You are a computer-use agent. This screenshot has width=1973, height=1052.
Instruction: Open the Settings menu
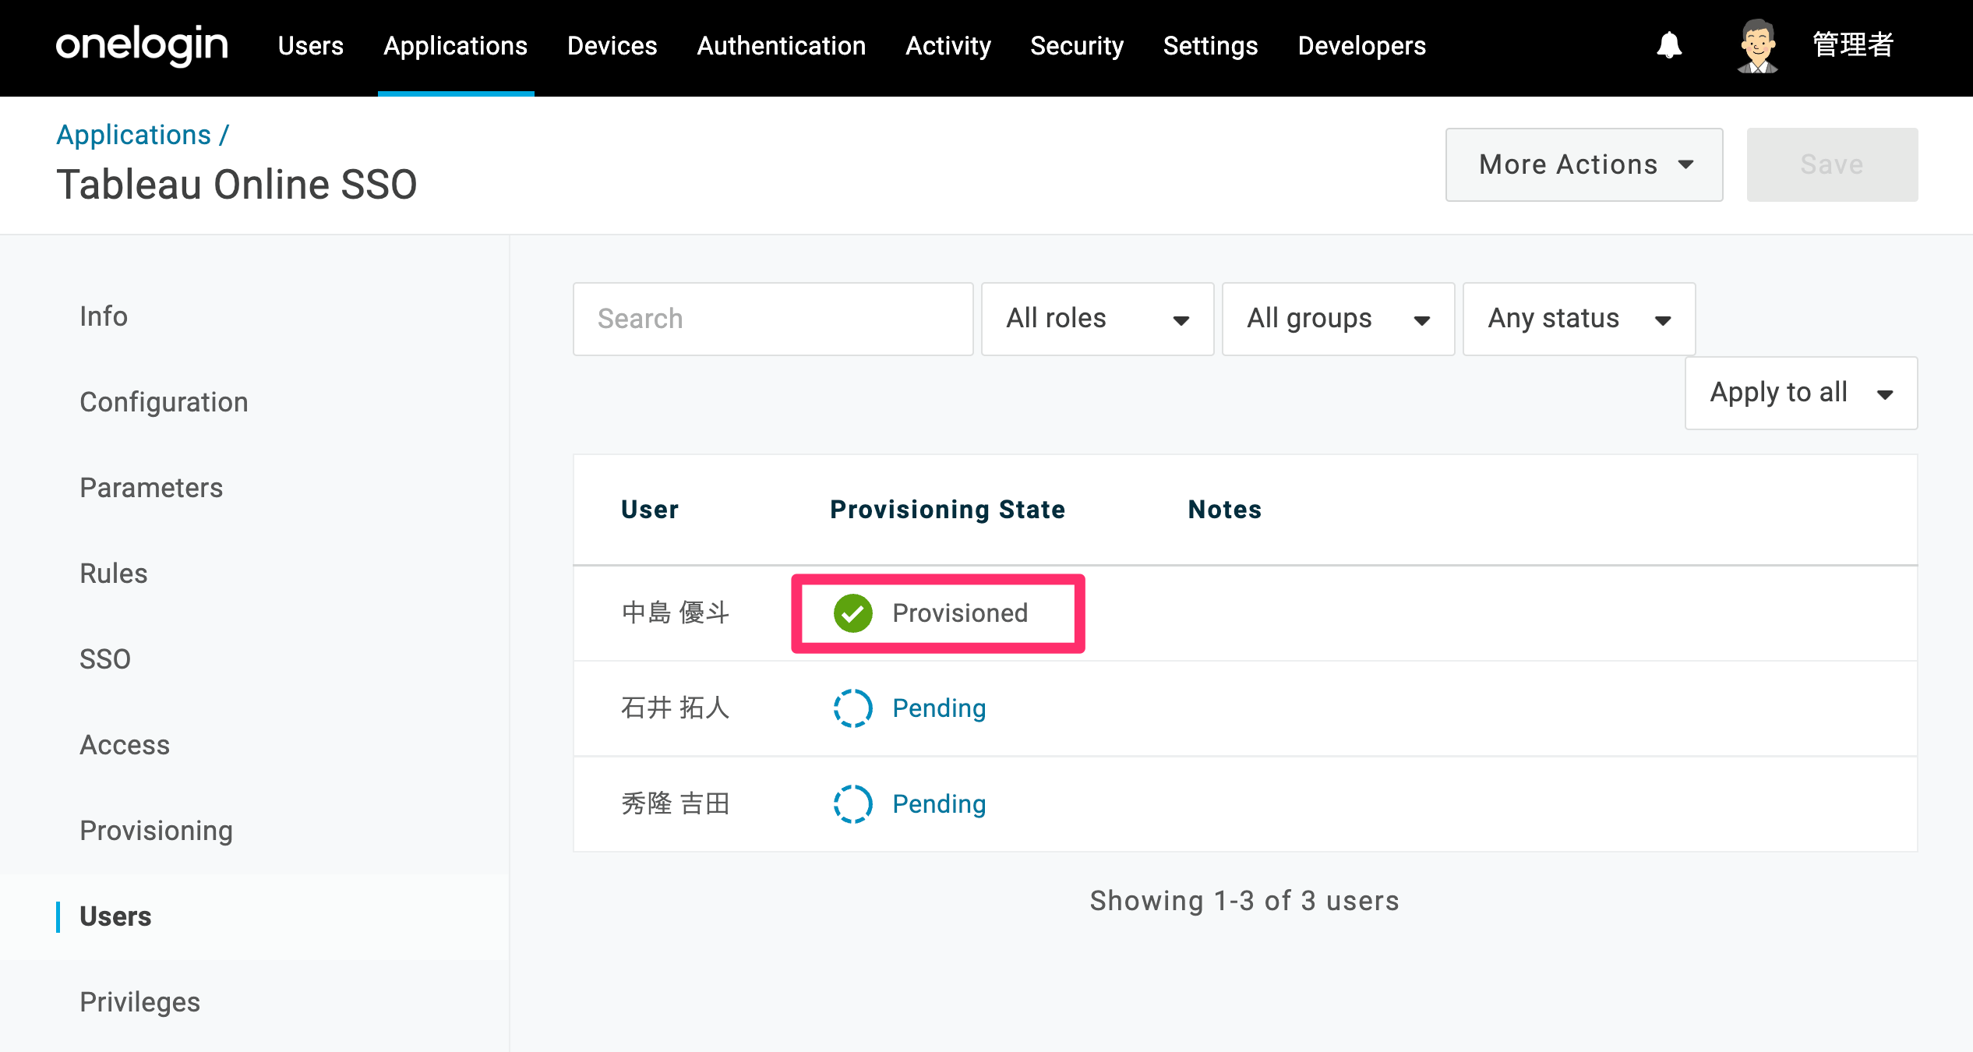1211,46
